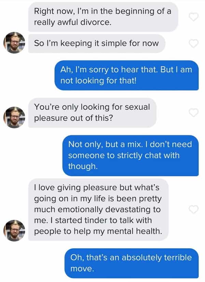This screenshot has height=282, width=205.
Task: Select the blue 'Not only, but a mix' bubble
Action: click(131, 156)
